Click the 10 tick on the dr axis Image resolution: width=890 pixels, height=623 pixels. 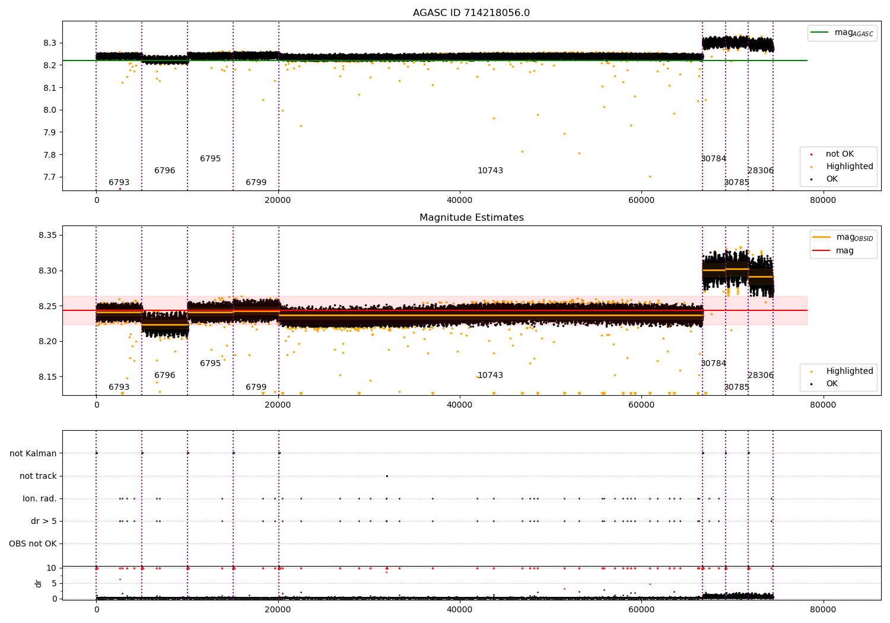pos(51,568)
